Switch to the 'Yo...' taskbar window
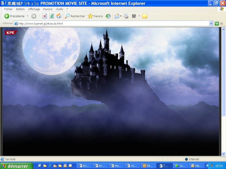The image size is (226, 169). [132, 166]
